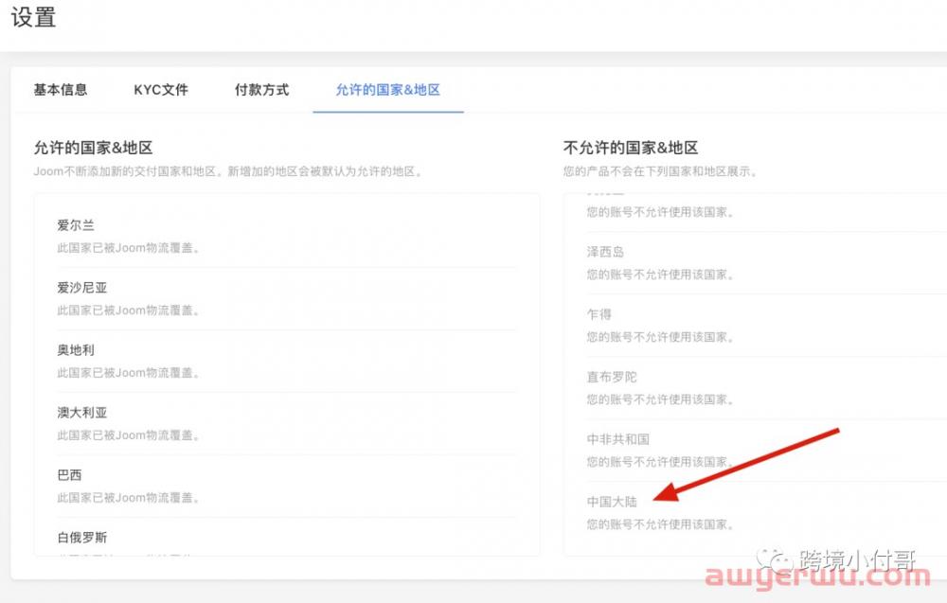Click 泽西岛 in disallowed countries
Viewport: 947px width, 603px height.
point(605,252)
